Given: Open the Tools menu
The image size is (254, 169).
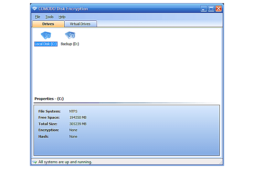Looking at the screenshot, I should pos(49,17).
